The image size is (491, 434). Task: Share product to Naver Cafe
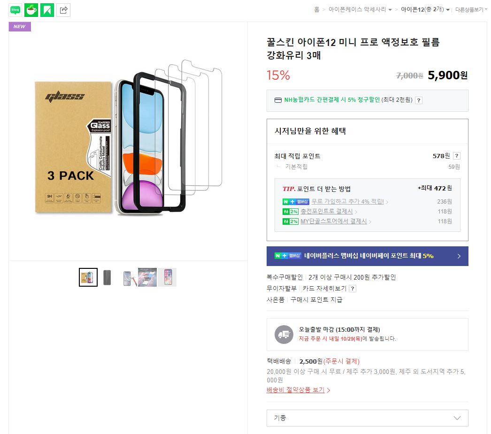[x=31, y=9]
